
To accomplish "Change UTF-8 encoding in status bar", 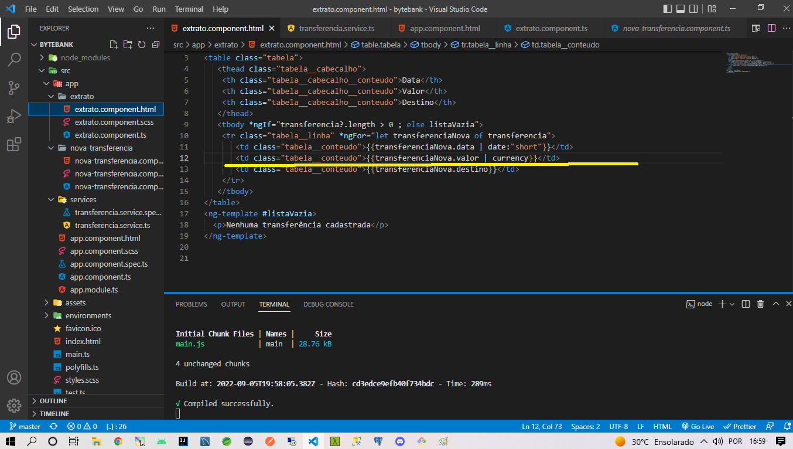I will click(618, 427).
